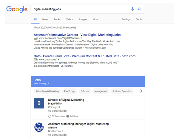Open the search Settings menu
Screen dimensions: 179x138
(126, 19)
